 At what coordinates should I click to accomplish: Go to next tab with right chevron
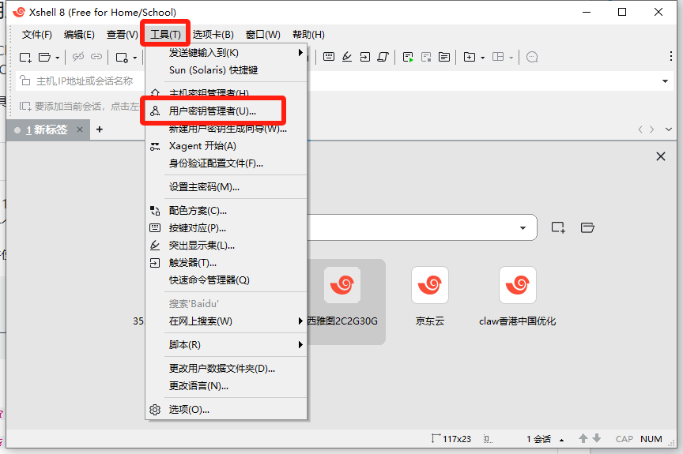[651, 129]
